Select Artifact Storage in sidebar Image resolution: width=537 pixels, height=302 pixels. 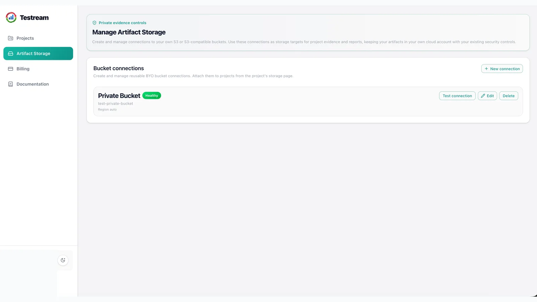click(x=38, y=54)
